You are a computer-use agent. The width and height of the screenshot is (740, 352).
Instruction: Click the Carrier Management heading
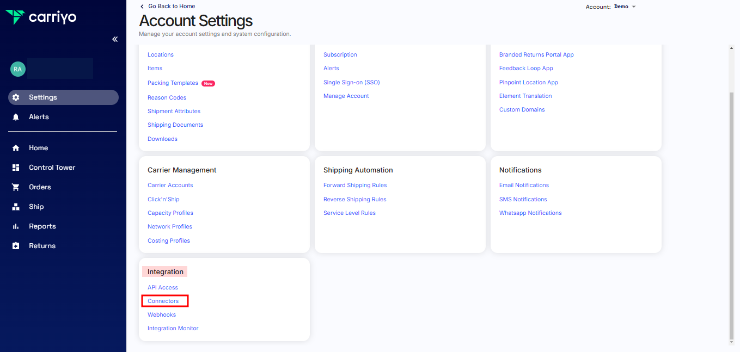[x=182, y=170]
